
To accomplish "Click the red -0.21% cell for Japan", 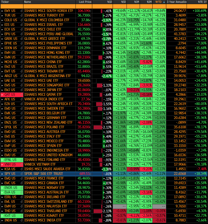I will [133, 90].
